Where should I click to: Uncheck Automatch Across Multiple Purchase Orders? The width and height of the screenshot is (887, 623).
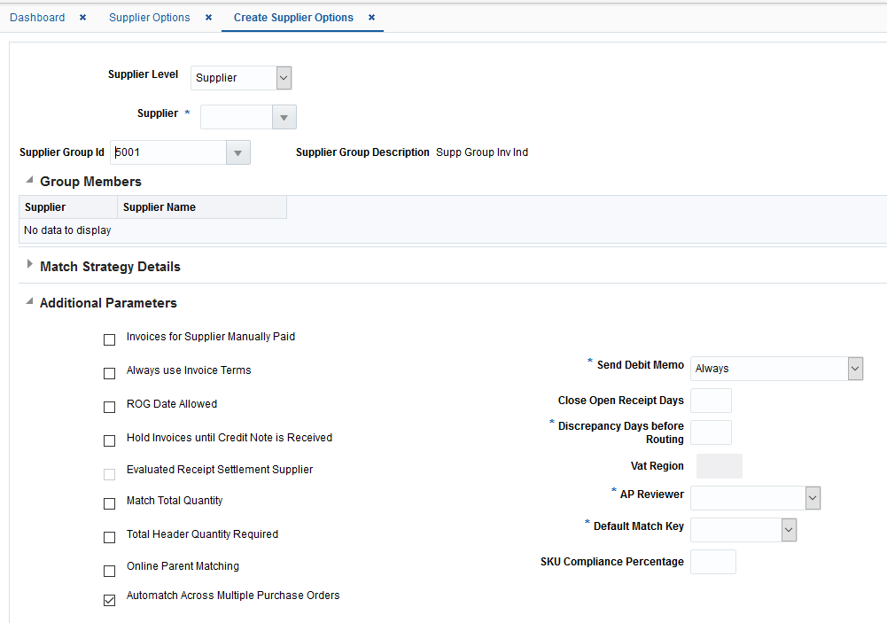(109, 600)
